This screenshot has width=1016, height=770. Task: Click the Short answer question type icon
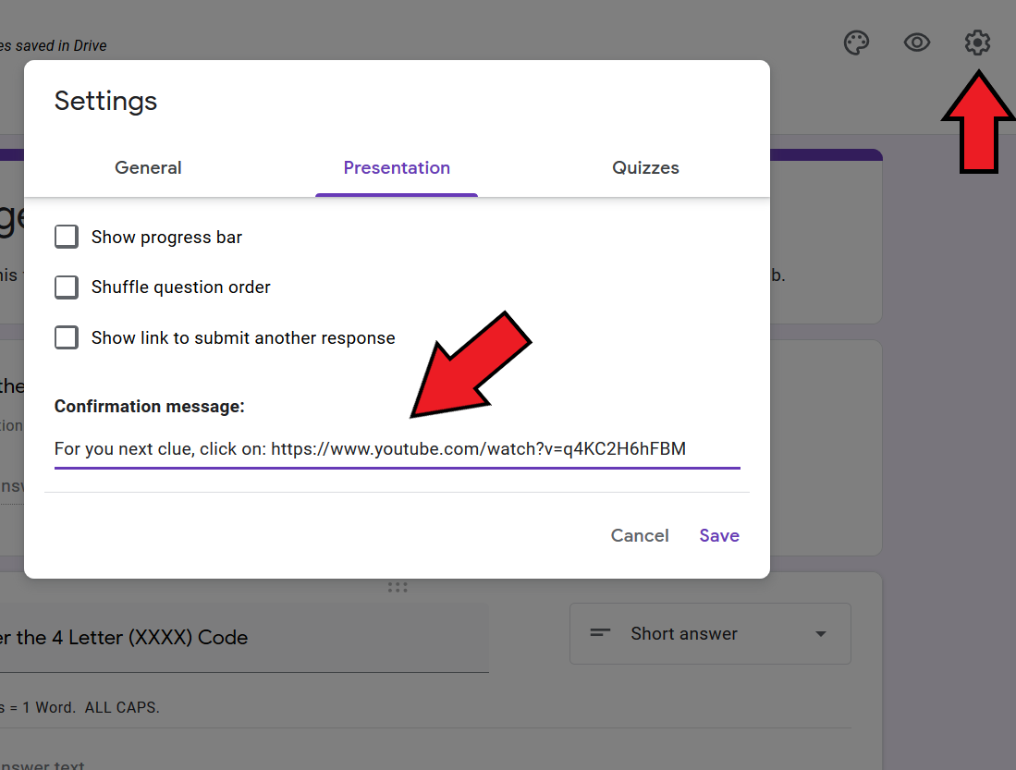tap(600, 633)
